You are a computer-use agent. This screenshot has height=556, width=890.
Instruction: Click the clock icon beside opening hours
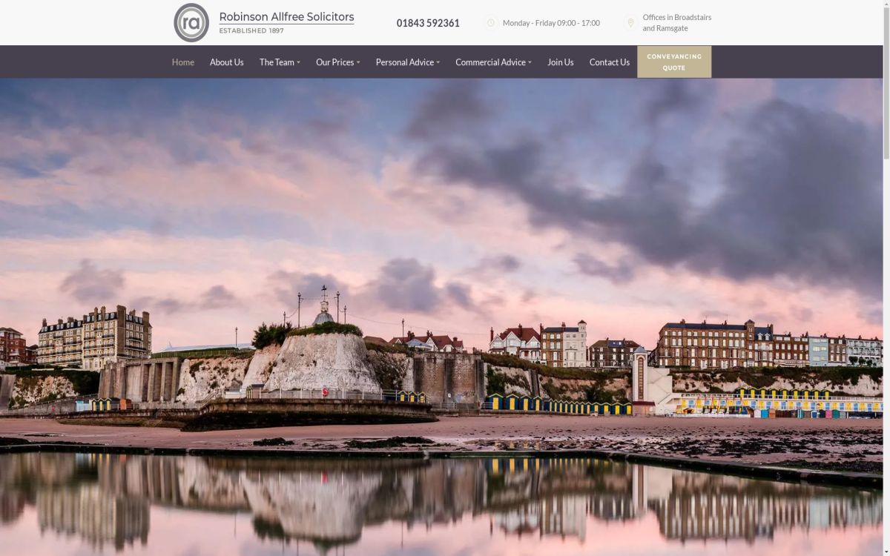[x=490, y=23]
